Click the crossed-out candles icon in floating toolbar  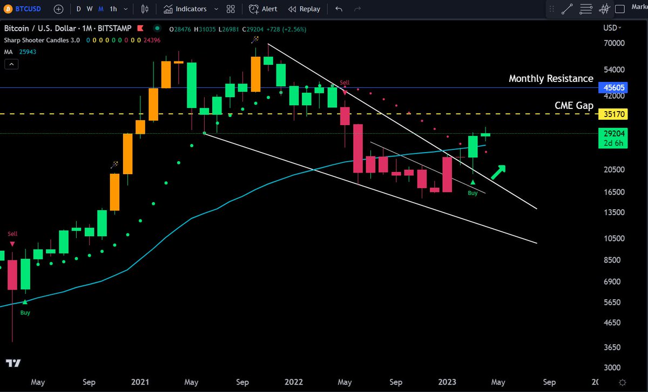[x=605, y=9]
